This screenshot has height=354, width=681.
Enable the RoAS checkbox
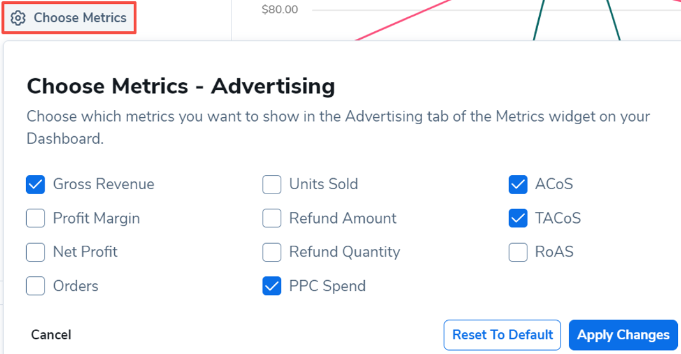(x=518, y=252)
